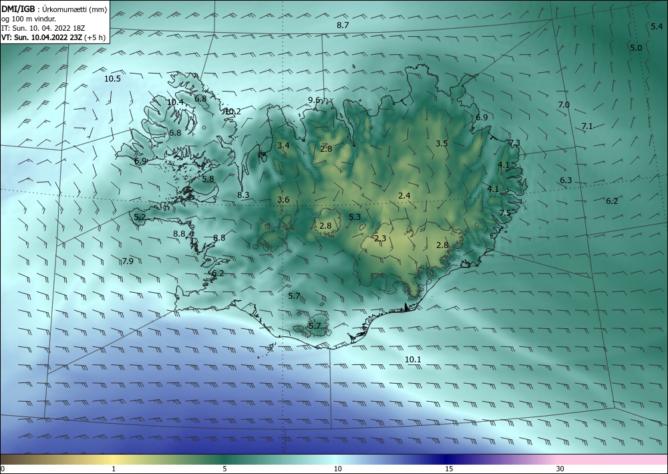Pick the 10.2 map value
The image size is (668, 474).
point(232,111)
